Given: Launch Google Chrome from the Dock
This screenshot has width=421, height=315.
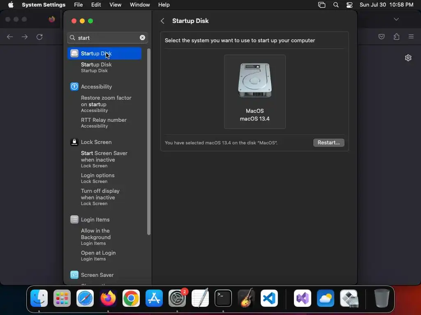Looking at the screenshot, I should click(x=131, y=298).
